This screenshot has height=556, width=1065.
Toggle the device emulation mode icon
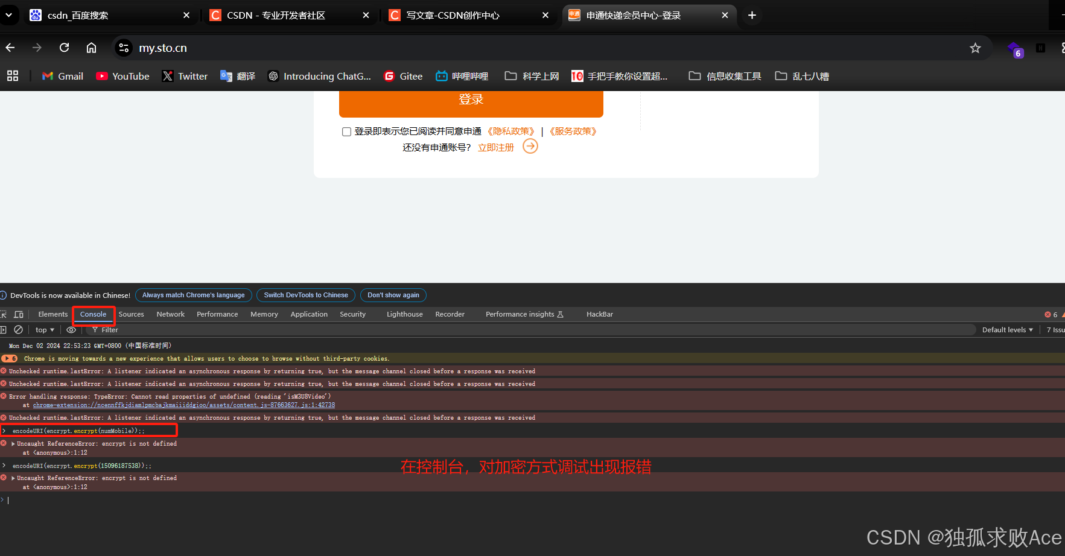click(x=19, y=314)
